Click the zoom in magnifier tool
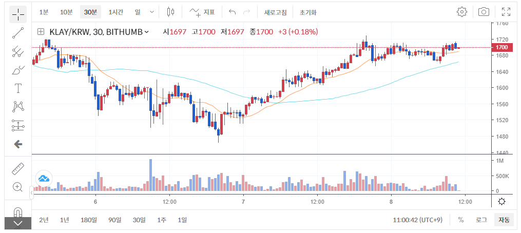The height and width of the screenshot is (233, 521). click(18, 187)
